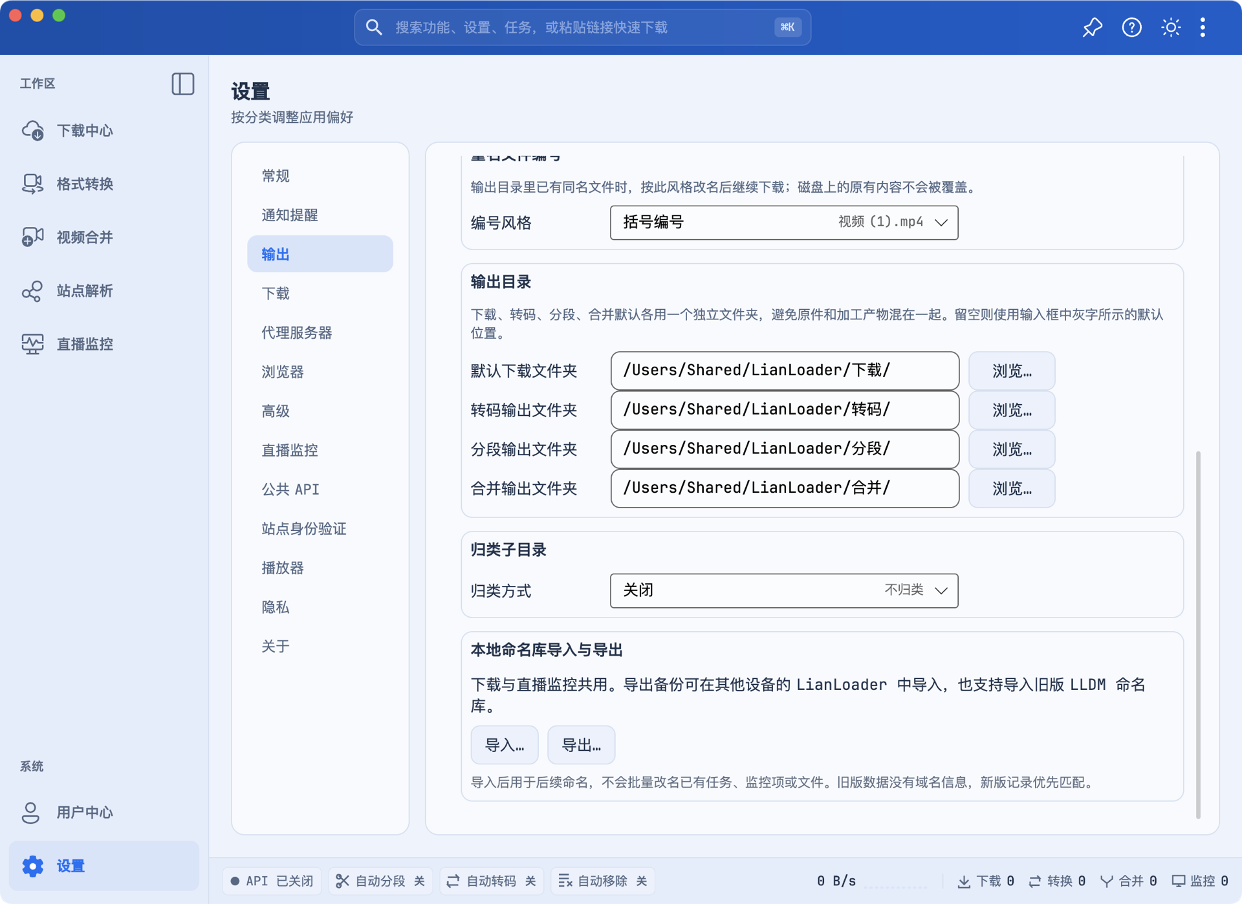The image size is (1242, 904).
Task: Open 视频合并 in the sidebar
Action: (103, 237)
